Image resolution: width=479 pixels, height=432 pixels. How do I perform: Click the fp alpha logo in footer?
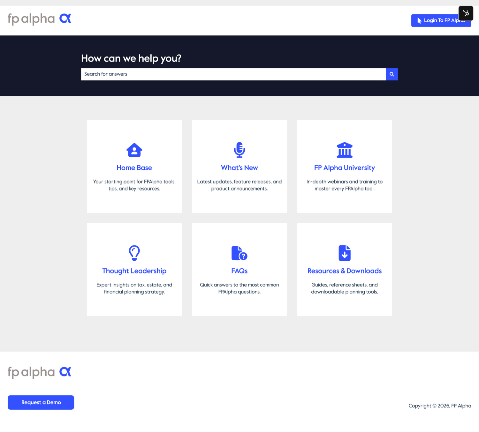(39, 372)
